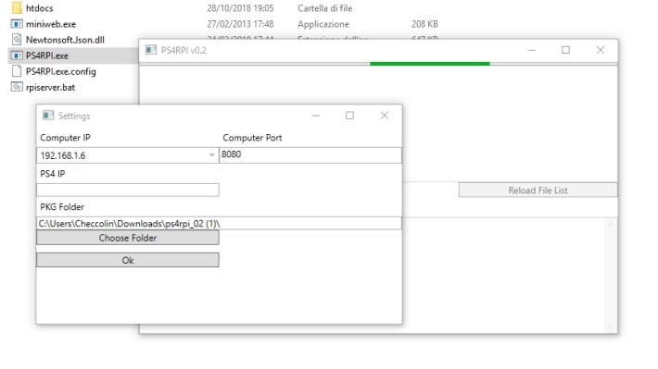Image resolution: width=658 pixels, height=369 pixels.
Task: Expand the Computer IP dropdown
Action: click(x=212, y=155)
